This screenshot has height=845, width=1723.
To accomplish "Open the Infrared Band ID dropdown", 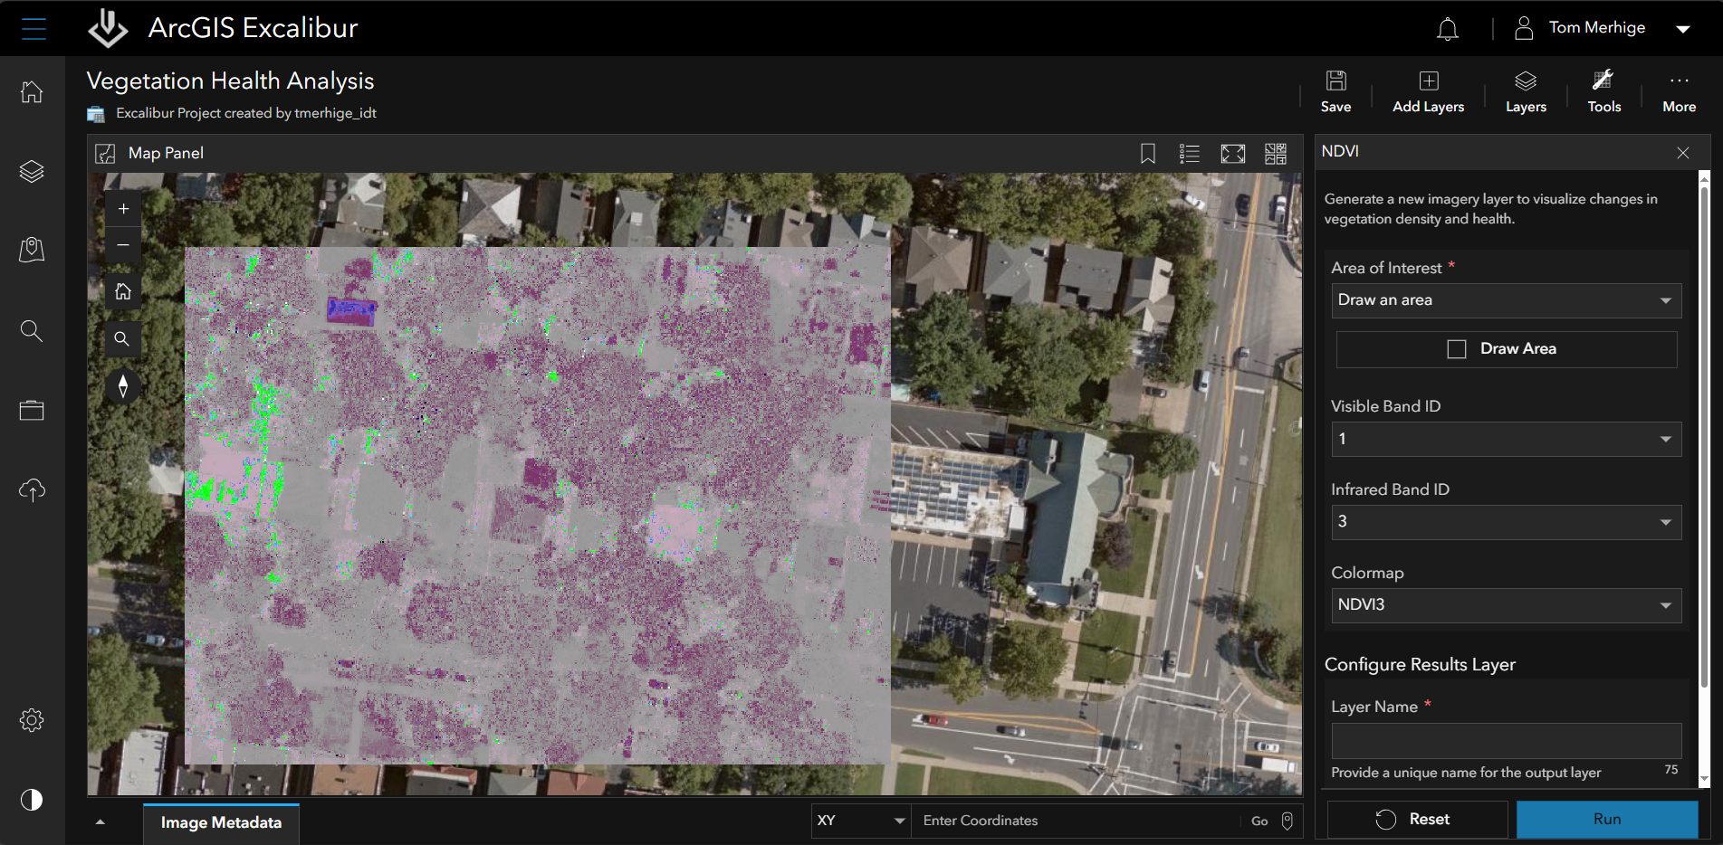I will [1506, 522].
